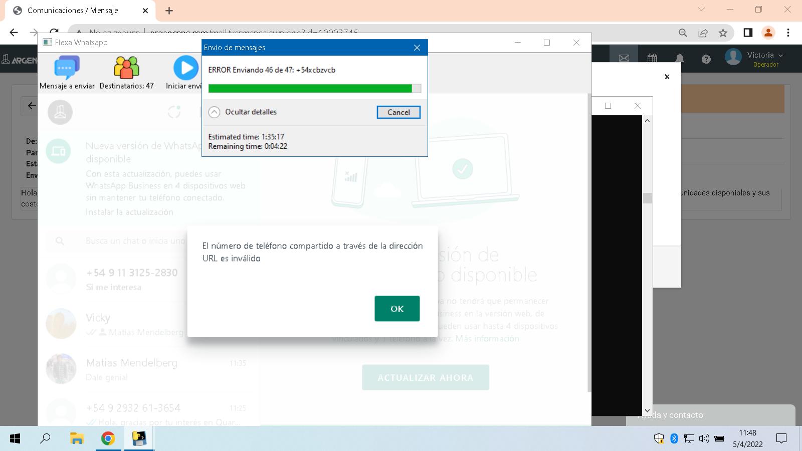This screenshot has width=802, height=451.
Task: Switch to Flexa app in taskbar
Action: [139, 439]
